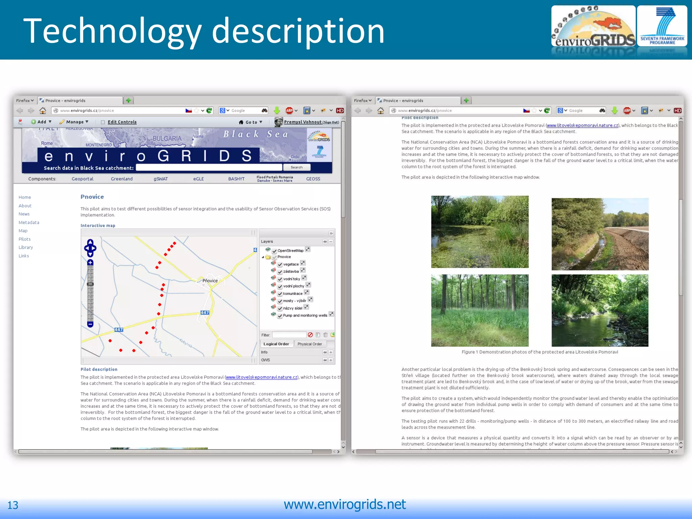692x519 pixels.
Task: Toggle the vegetace layer checkbox
Action: tap(280, 265)
